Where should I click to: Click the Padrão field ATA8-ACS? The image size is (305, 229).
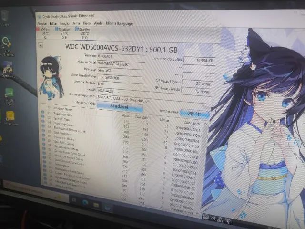[153, 92]
